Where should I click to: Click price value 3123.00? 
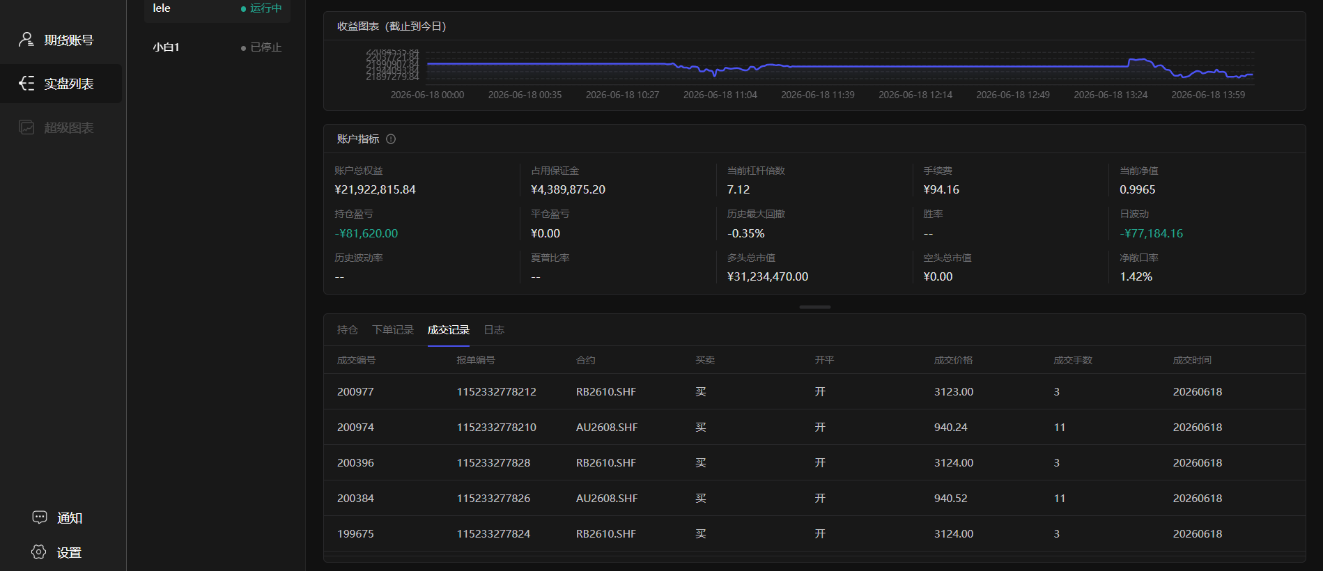954,391
